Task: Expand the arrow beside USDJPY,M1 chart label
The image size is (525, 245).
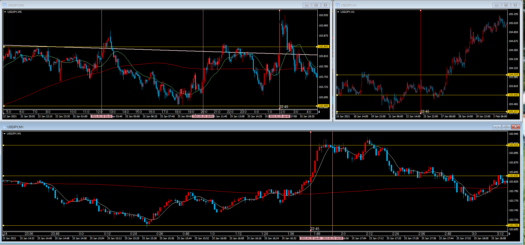Action: [4, 134]
